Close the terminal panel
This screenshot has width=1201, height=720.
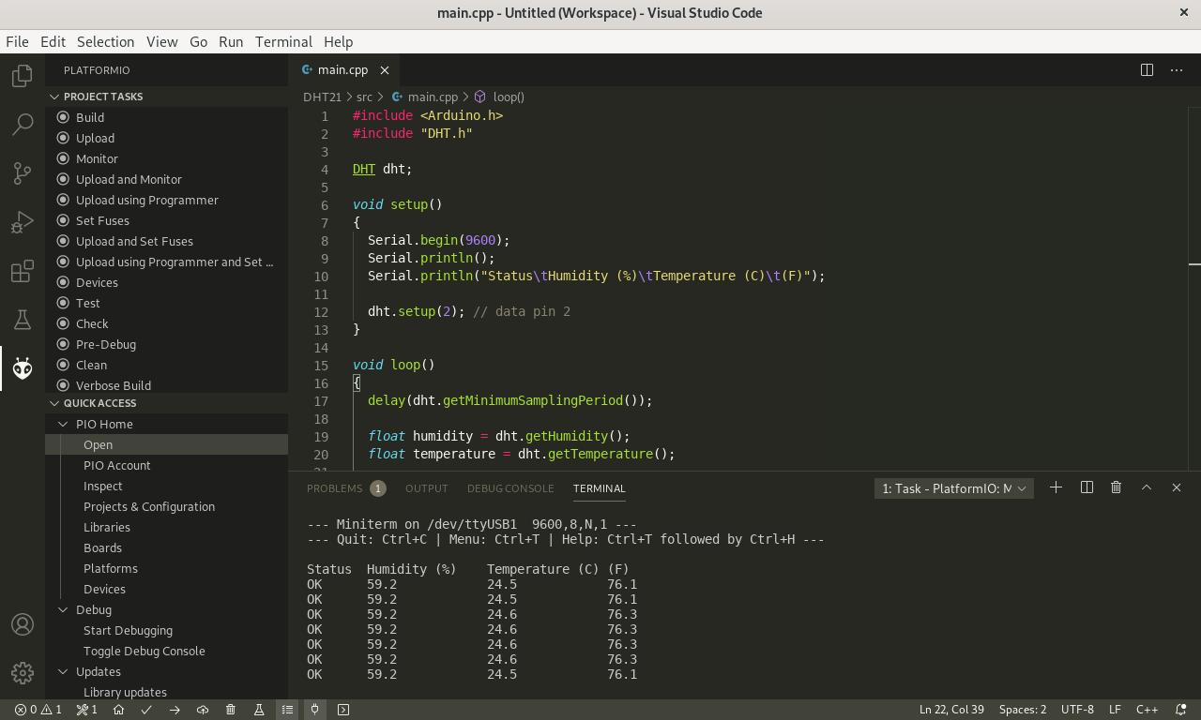pos(1177,487)
